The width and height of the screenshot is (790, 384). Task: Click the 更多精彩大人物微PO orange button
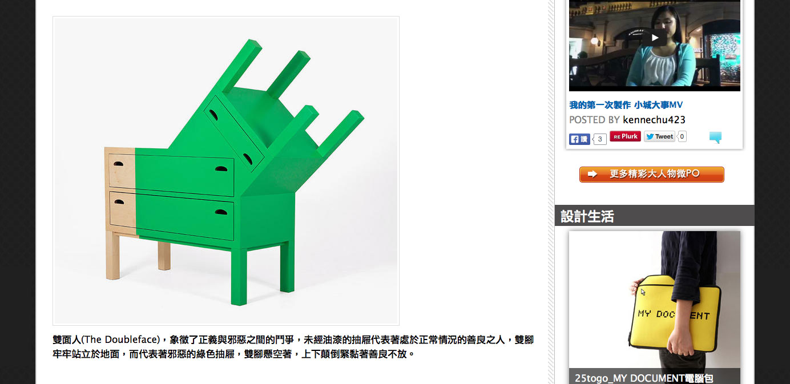[652, 174]
